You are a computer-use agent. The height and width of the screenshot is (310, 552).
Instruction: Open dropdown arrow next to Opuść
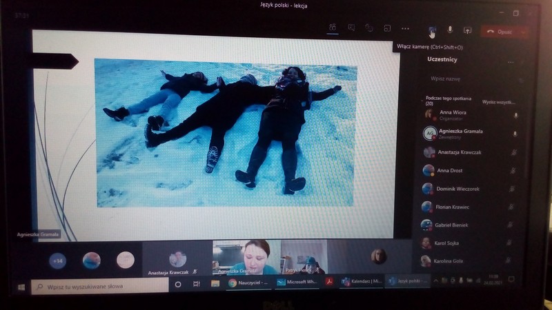pos(524,31)
